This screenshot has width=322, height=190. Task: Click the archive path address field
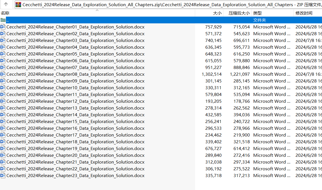coord(168,5)
